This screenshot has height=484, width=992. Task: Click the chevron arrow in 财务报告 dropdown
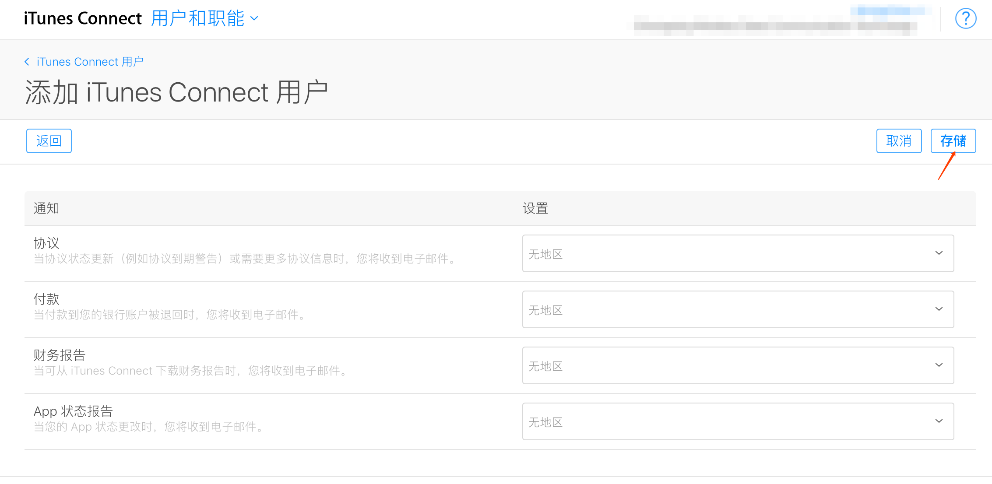939,365
